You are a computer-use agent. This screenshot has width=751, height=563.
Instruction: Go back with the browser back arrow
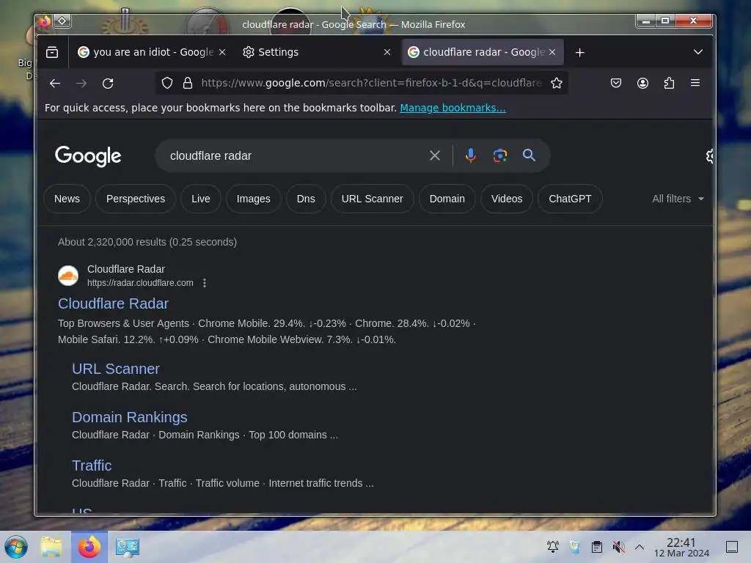[55, 84]
